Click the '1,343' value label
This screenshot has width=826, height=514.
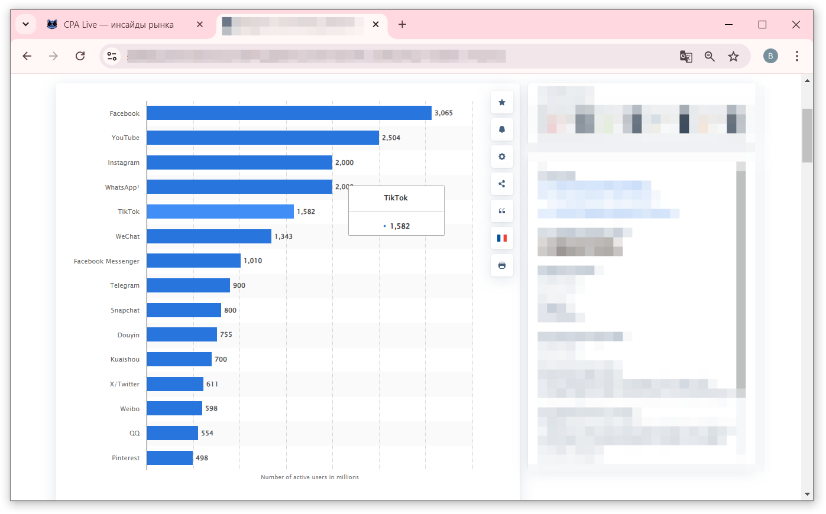283,236
